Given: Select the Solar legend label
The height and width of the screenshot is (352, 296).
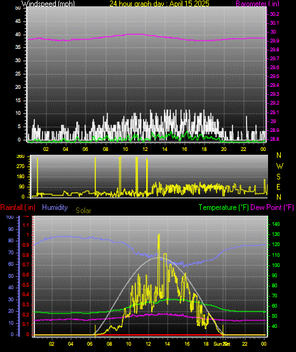Looking at the screenshot, I should point(83,211).
